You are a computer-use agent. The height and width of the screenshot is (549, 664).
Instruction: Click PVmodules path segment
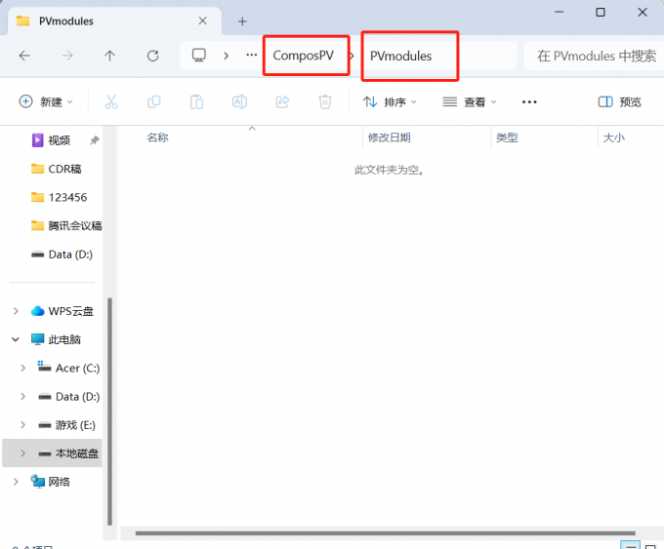pos(400,56)
